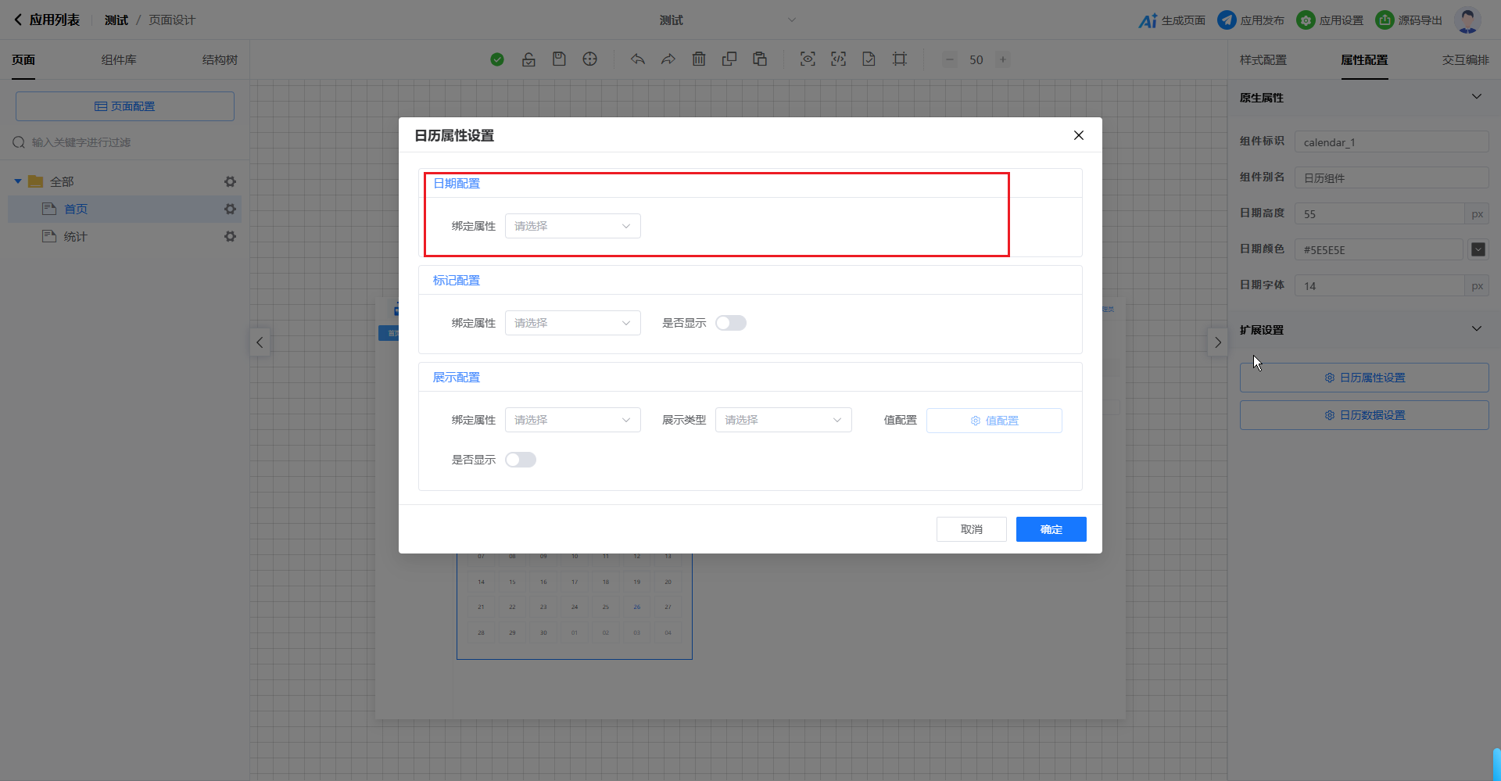Click the trash delete icon
This screenshot has width=1501, height=781.
tap(699, 59)
